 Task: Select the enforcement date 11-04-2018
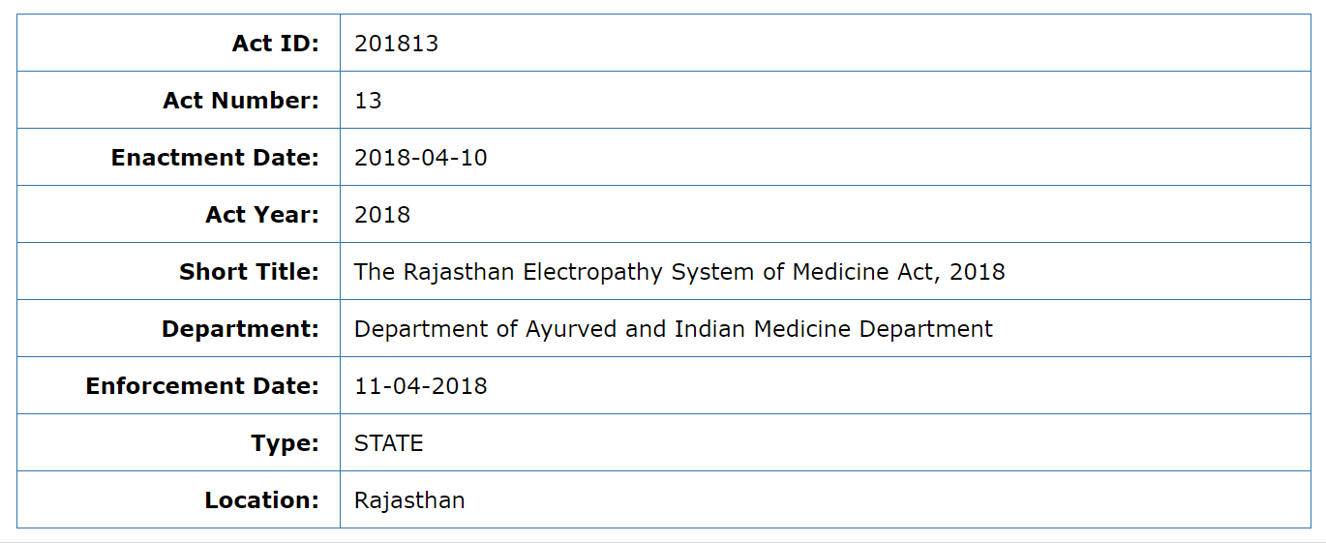420,386
